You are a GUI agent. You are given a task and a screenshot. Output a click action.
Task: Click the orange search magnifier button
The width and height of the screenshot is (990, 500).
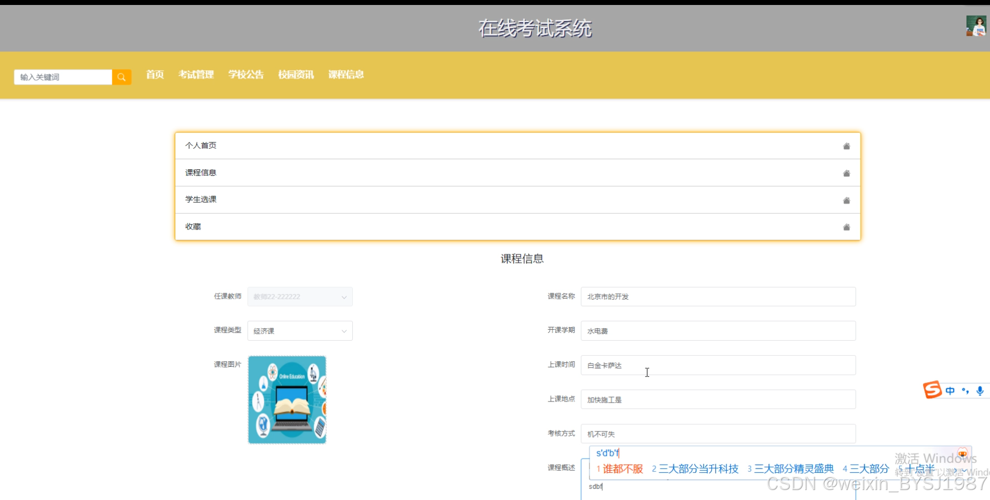point(122,77)
